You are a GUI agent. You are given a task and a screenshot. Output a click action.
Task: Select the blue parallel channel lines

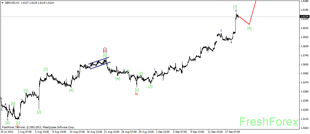click(99, 63)
